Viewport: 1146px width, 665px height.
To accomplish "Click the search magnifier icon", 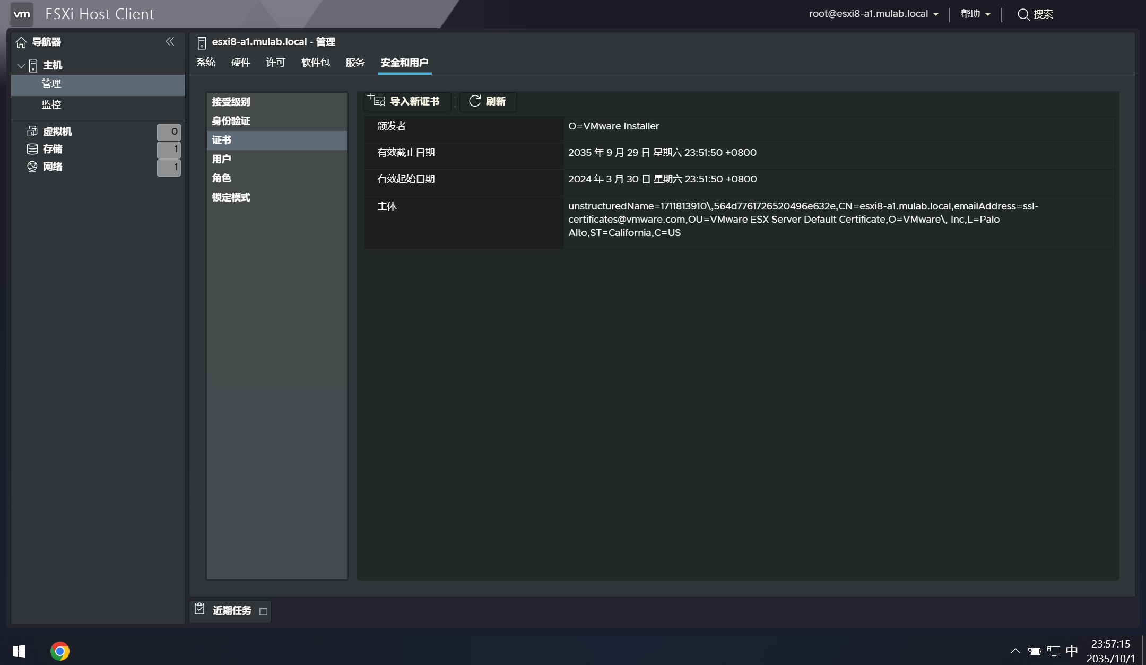I will pos(1023,14).
